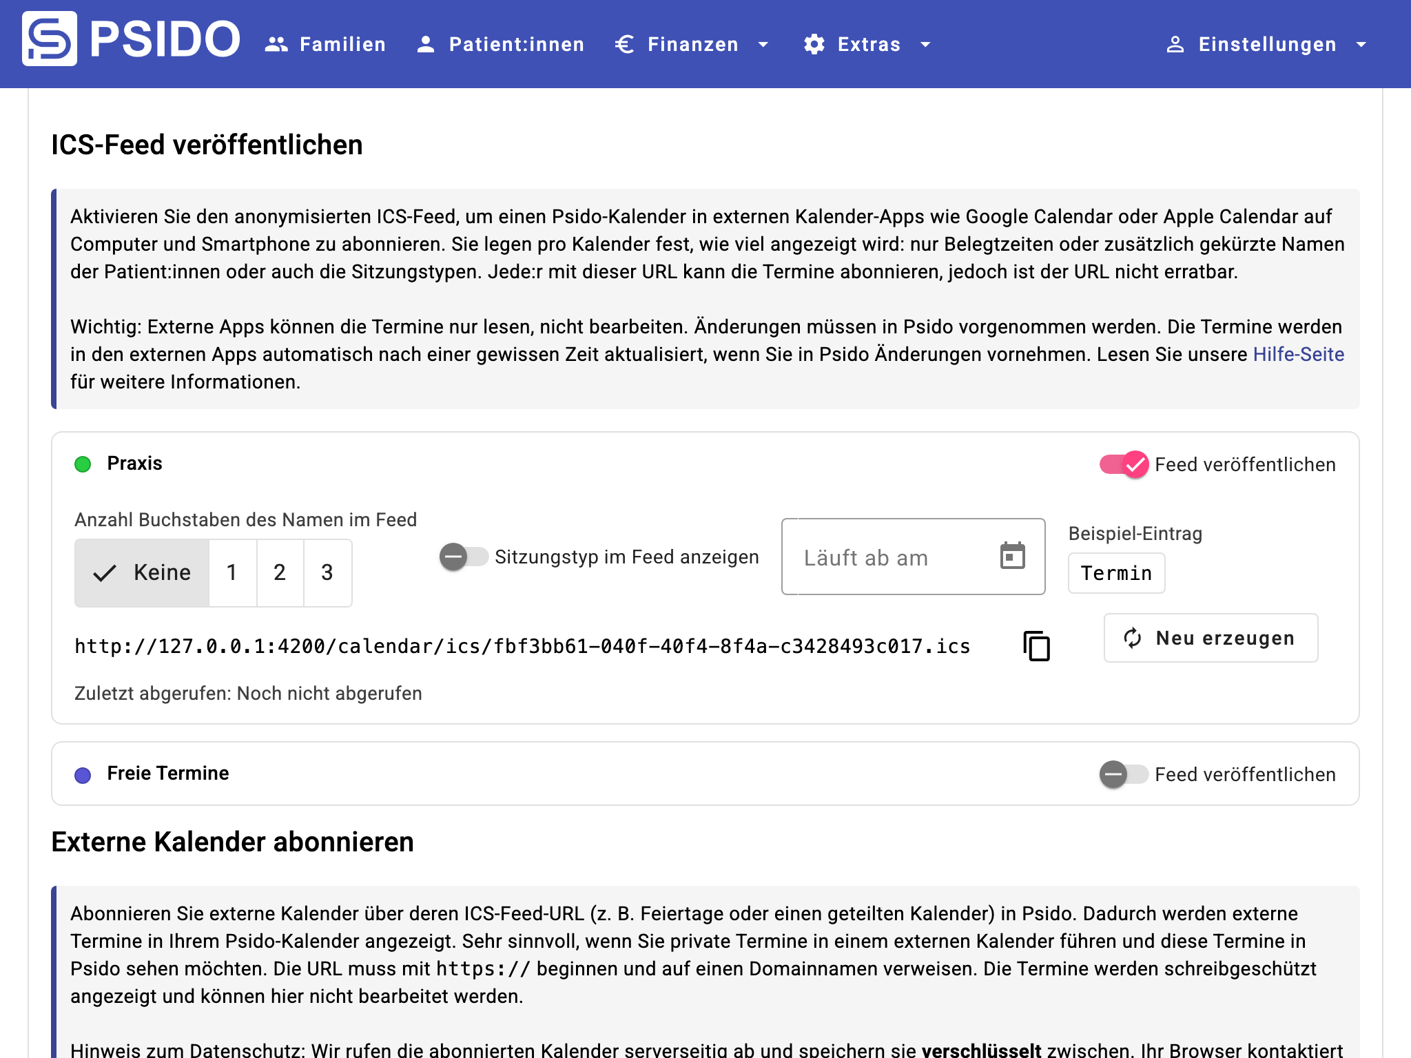Click the Einstellungen user outline icon
This screenshot has width=1411, height=1058.
[1175, 45]
